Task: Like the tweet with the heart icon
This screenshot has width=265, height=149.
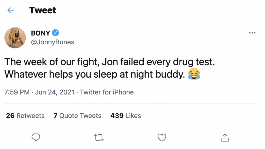Action: [x=162, y=138]
